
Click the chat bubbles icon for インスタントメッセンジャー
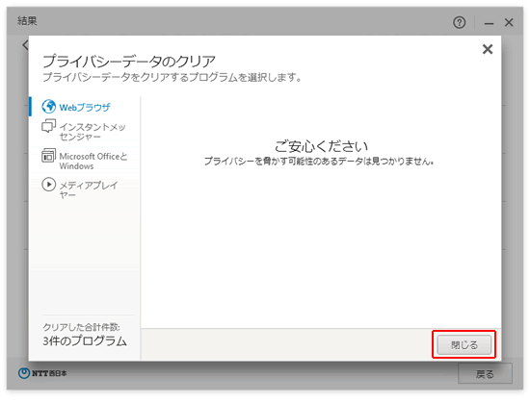pos(48,126)
